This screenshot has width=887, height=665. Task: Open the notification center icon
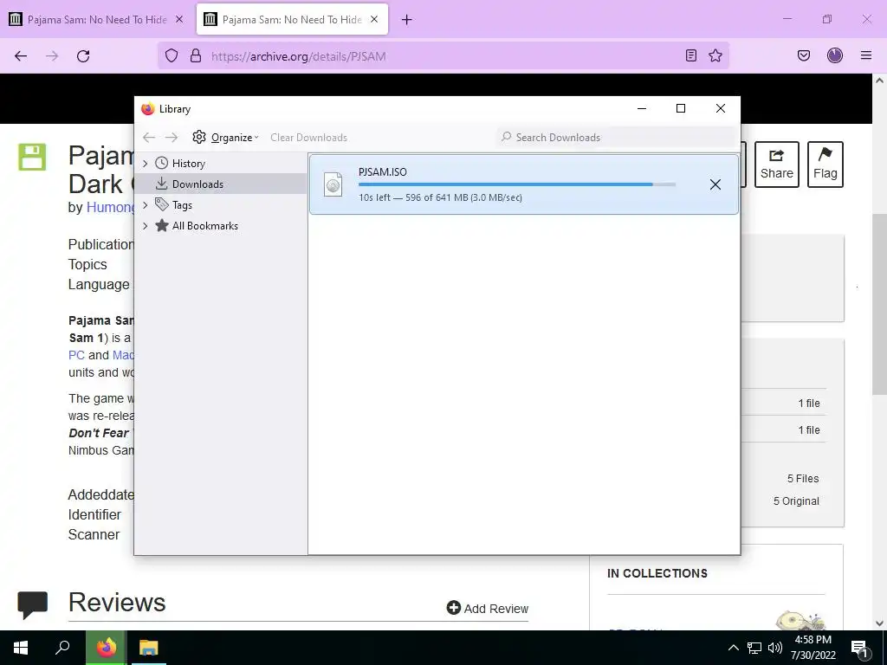[x=860, y=649]
